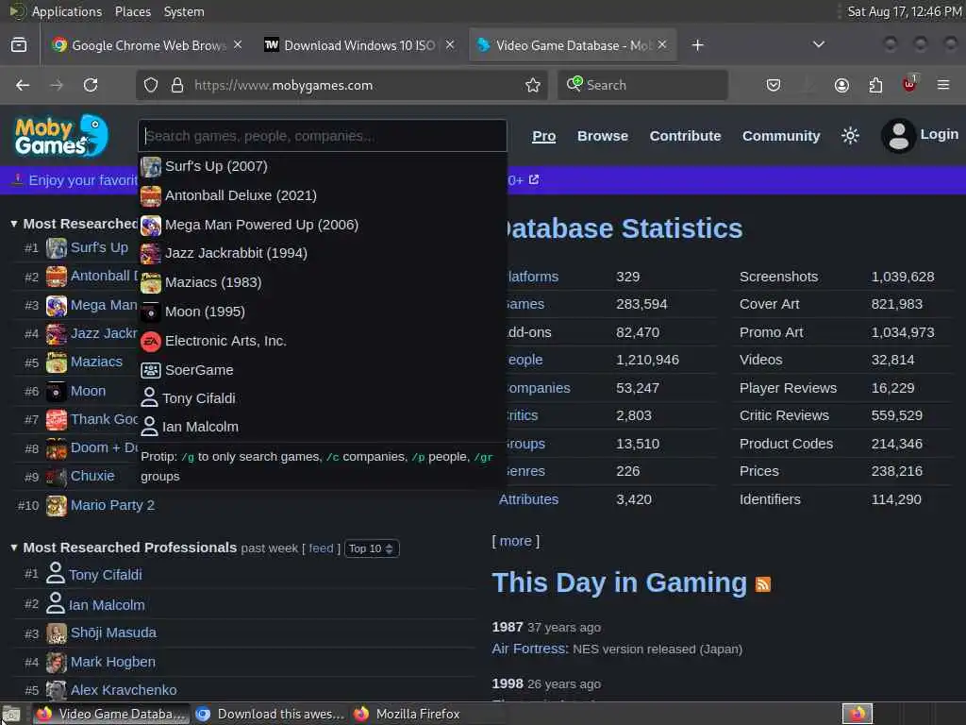The image size is (966, 725).
Task: Open Firefox View icon in tab bar
Action: 19,45
